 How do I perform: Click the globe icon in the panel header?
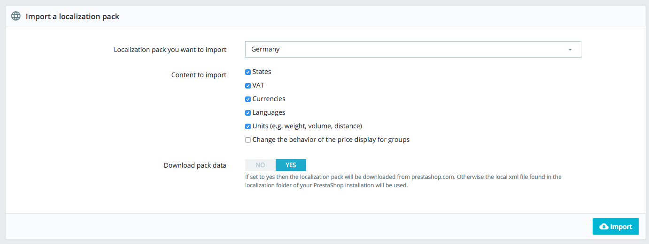coord(16,16)
